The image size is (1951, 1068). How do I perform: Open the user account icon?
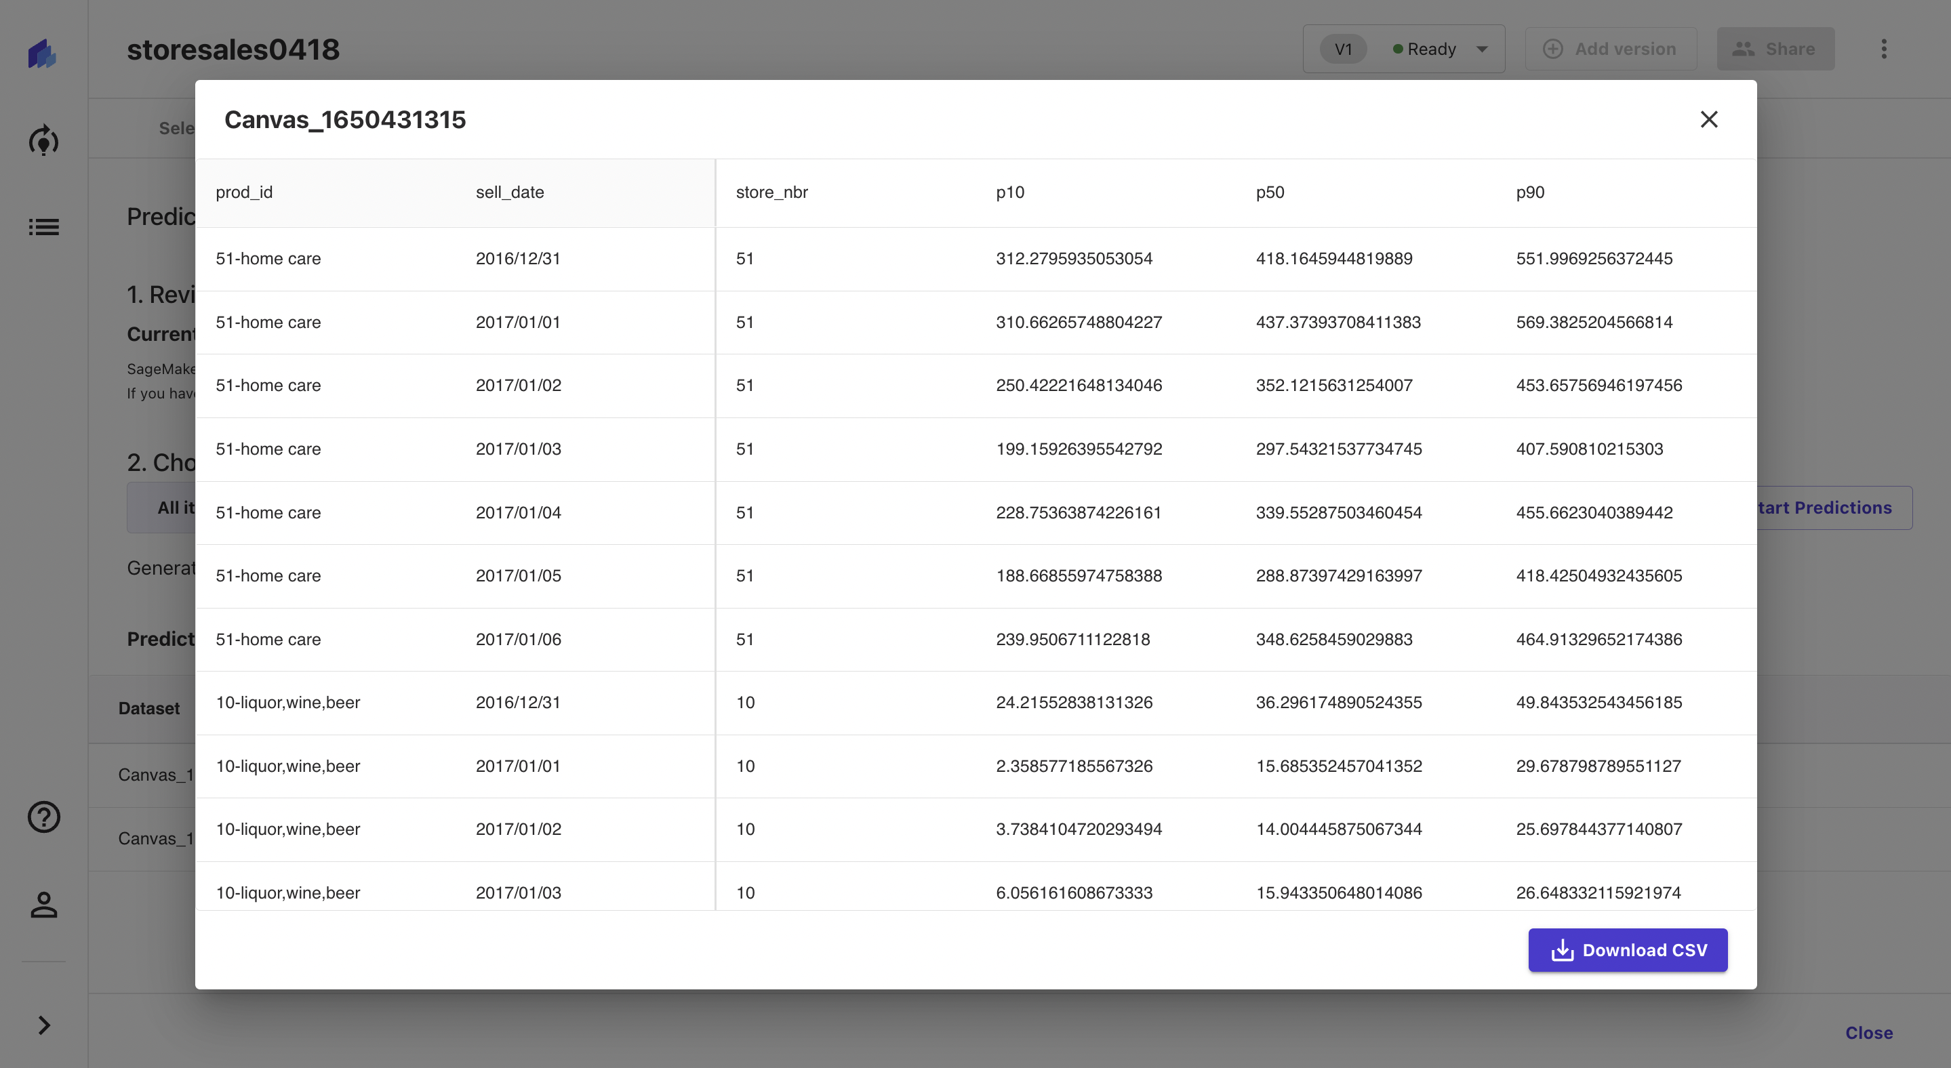pyautogui.click(x=43, y=905)
